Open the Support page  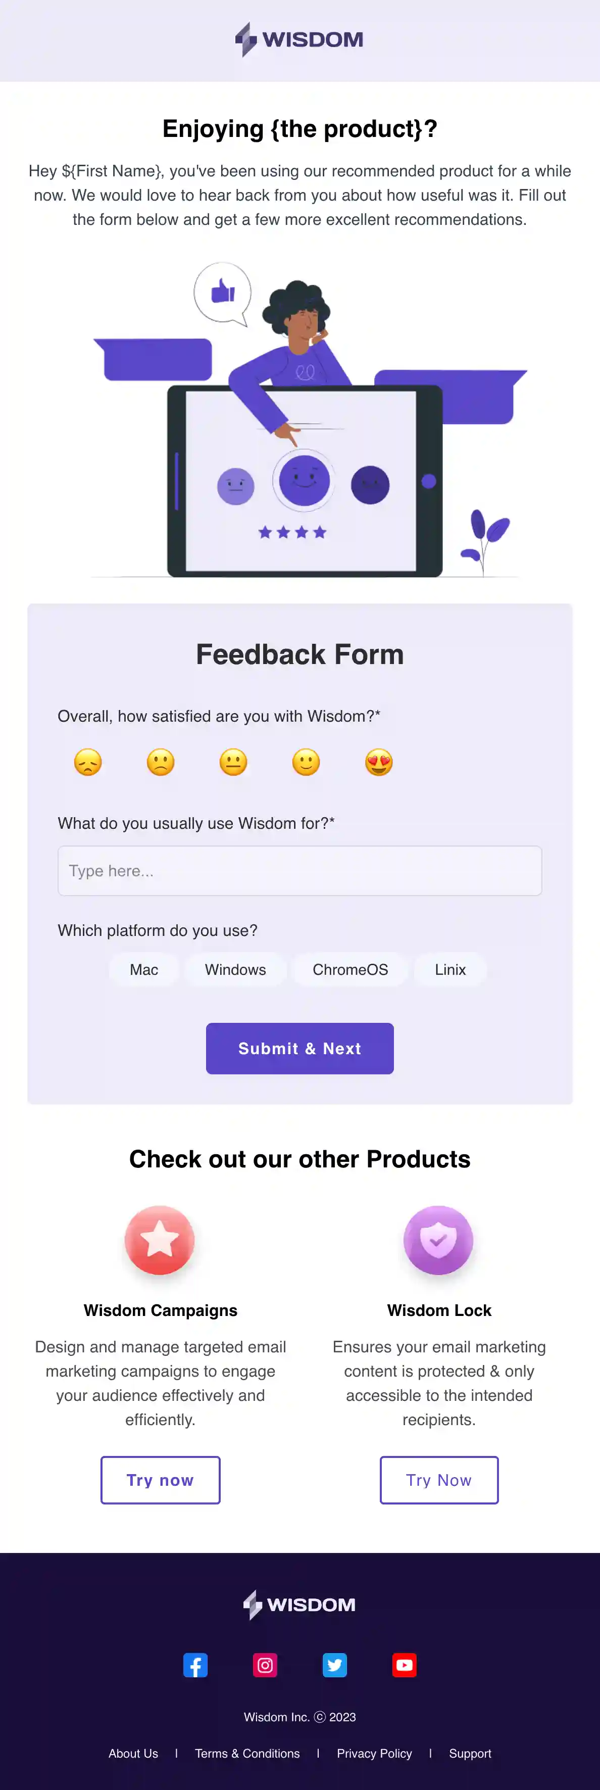[x=470, y=1753]
